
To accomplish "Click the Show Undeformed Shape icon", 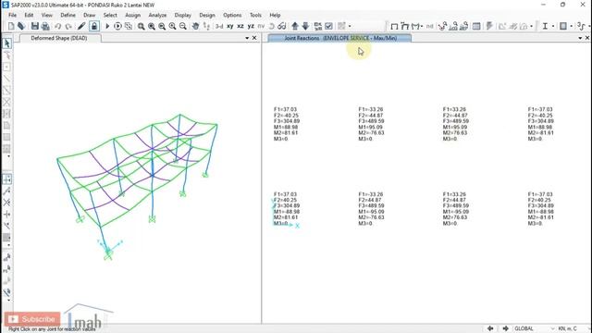I will tap(394, 26).
